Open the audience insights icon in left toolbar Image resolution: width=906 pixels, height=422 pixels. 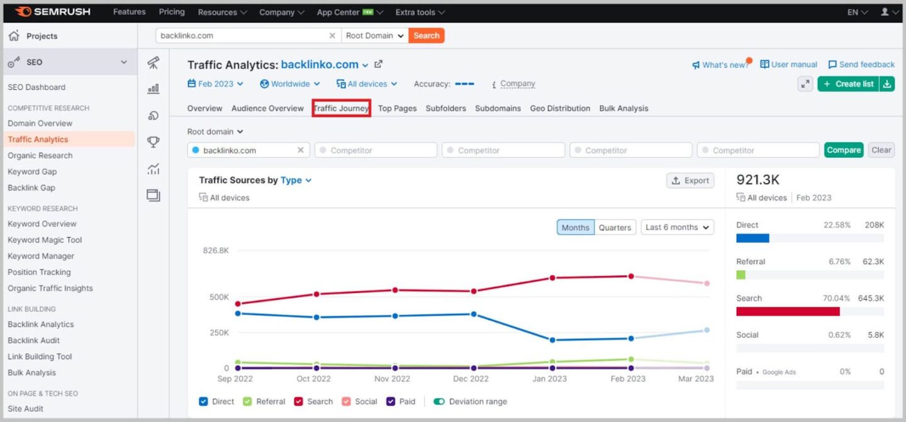point(153,116)
